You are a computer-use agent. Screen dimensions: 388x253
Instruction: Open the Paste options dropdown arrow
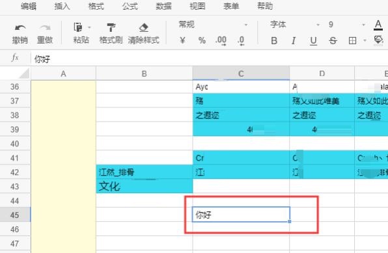tap(89, 27)
